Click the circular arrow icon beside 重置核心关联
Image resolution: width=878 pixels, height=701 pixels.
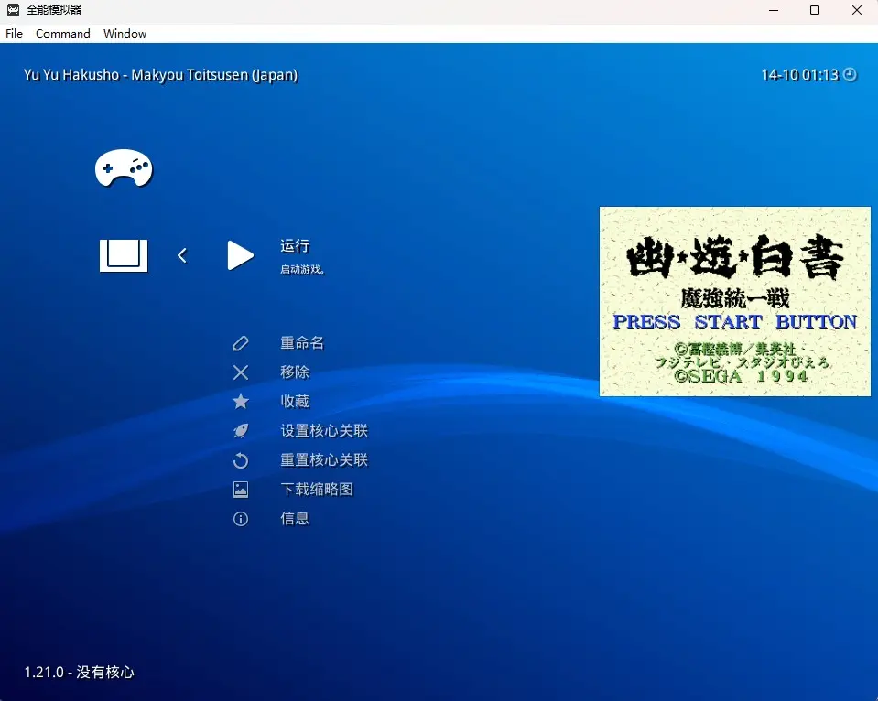tap(241, 460)
